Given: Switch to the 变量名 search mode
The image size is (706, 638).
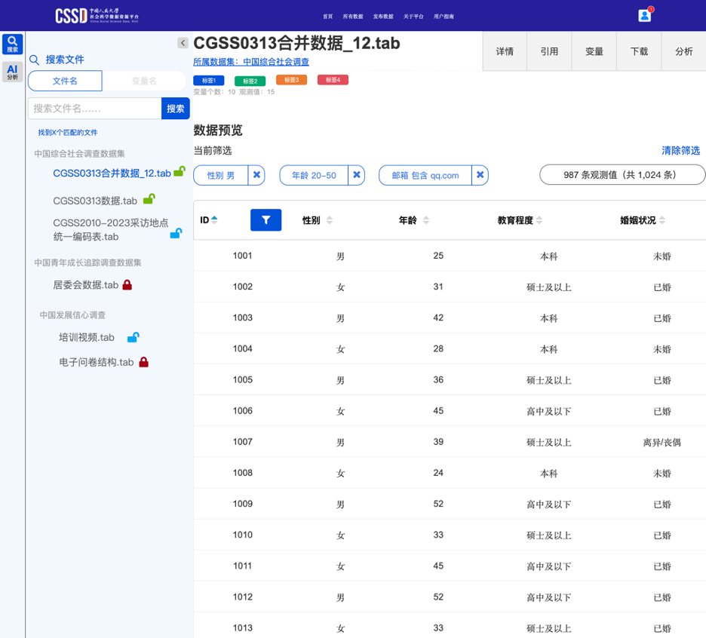Looking at the screenshot, I should tap(144, 81).
